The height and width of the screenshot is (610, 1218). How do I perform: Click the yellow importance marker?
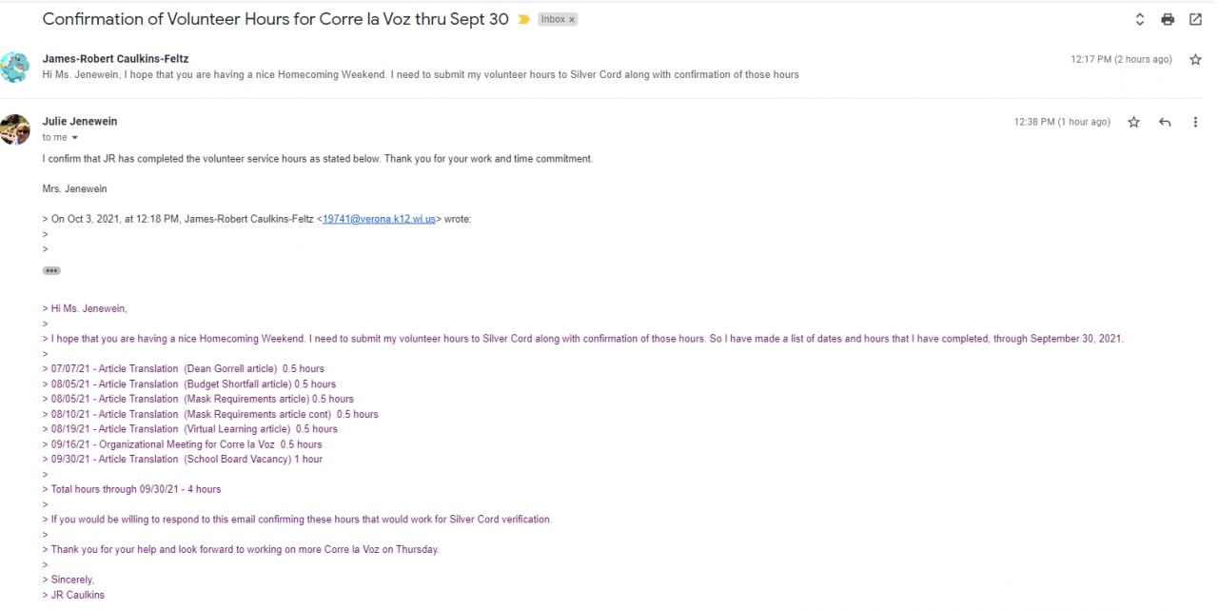coord(523,20)
